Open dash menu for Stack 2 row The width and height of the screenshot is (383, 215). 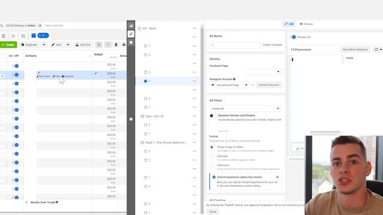194,143
